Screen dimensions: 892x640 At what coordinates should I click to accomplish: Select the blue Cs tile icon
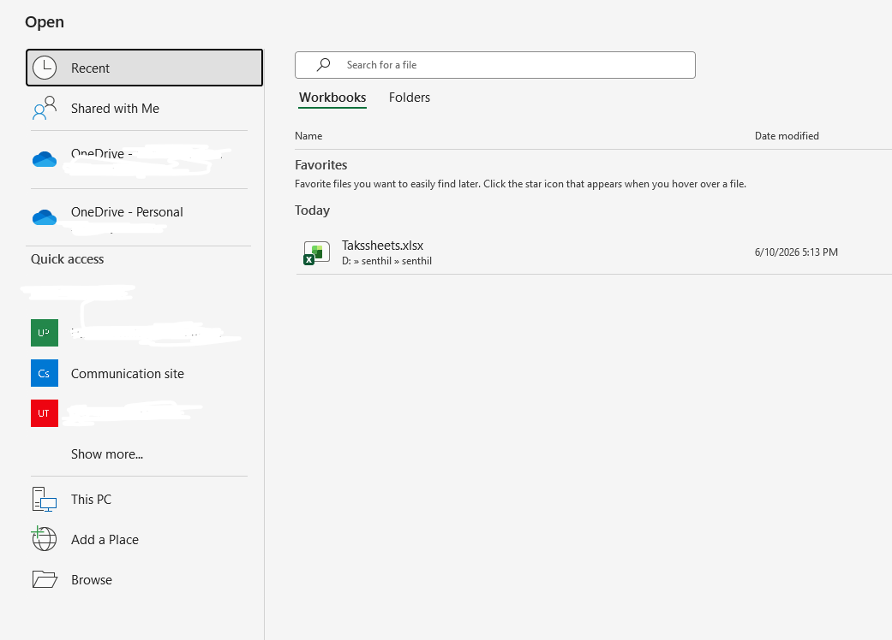click(45, 373)
